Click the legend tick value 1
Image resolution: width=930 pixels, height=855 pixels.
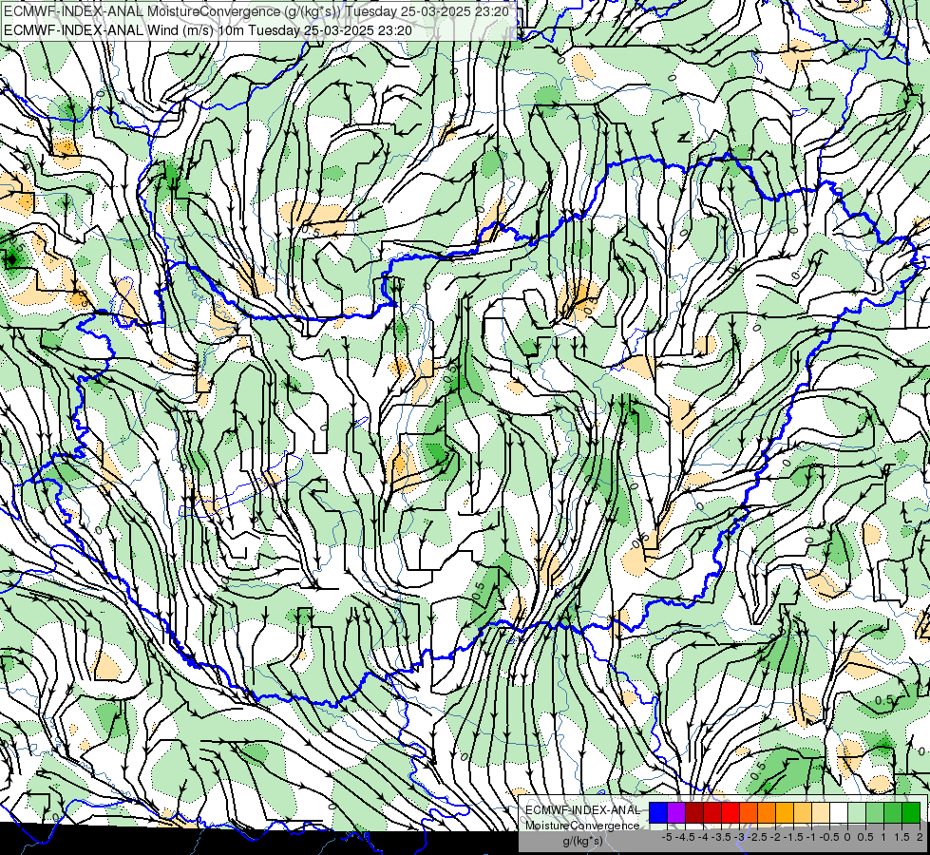883,837
